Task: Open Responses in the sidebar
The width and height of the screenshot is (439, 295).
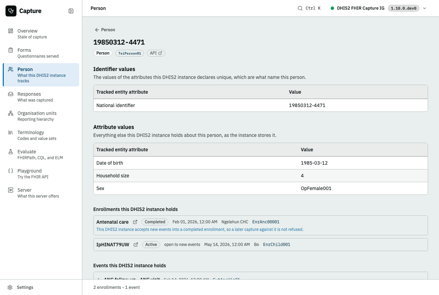Action: click(x=41, y=97)
